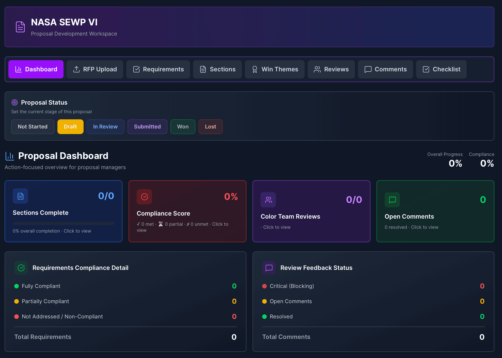Click the Proposal Status target icon
The width and height of the screenshot is (502, 358).
pos(14,102)
